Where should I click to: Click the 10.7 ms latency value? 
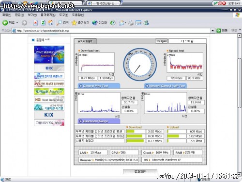pyautogui.click(x=129, y=102)
